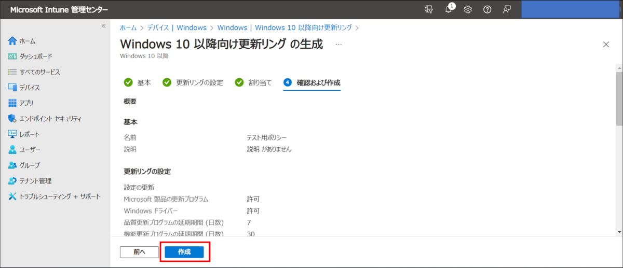Go to Windows 10 以降向け更新リング breadcrumb
The height and width of the screenshot is (268, 623).
[285, 27]
